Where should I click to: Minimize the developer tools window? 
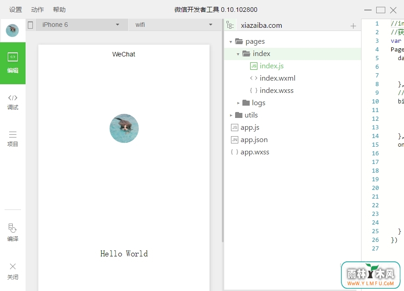(368, 10)
